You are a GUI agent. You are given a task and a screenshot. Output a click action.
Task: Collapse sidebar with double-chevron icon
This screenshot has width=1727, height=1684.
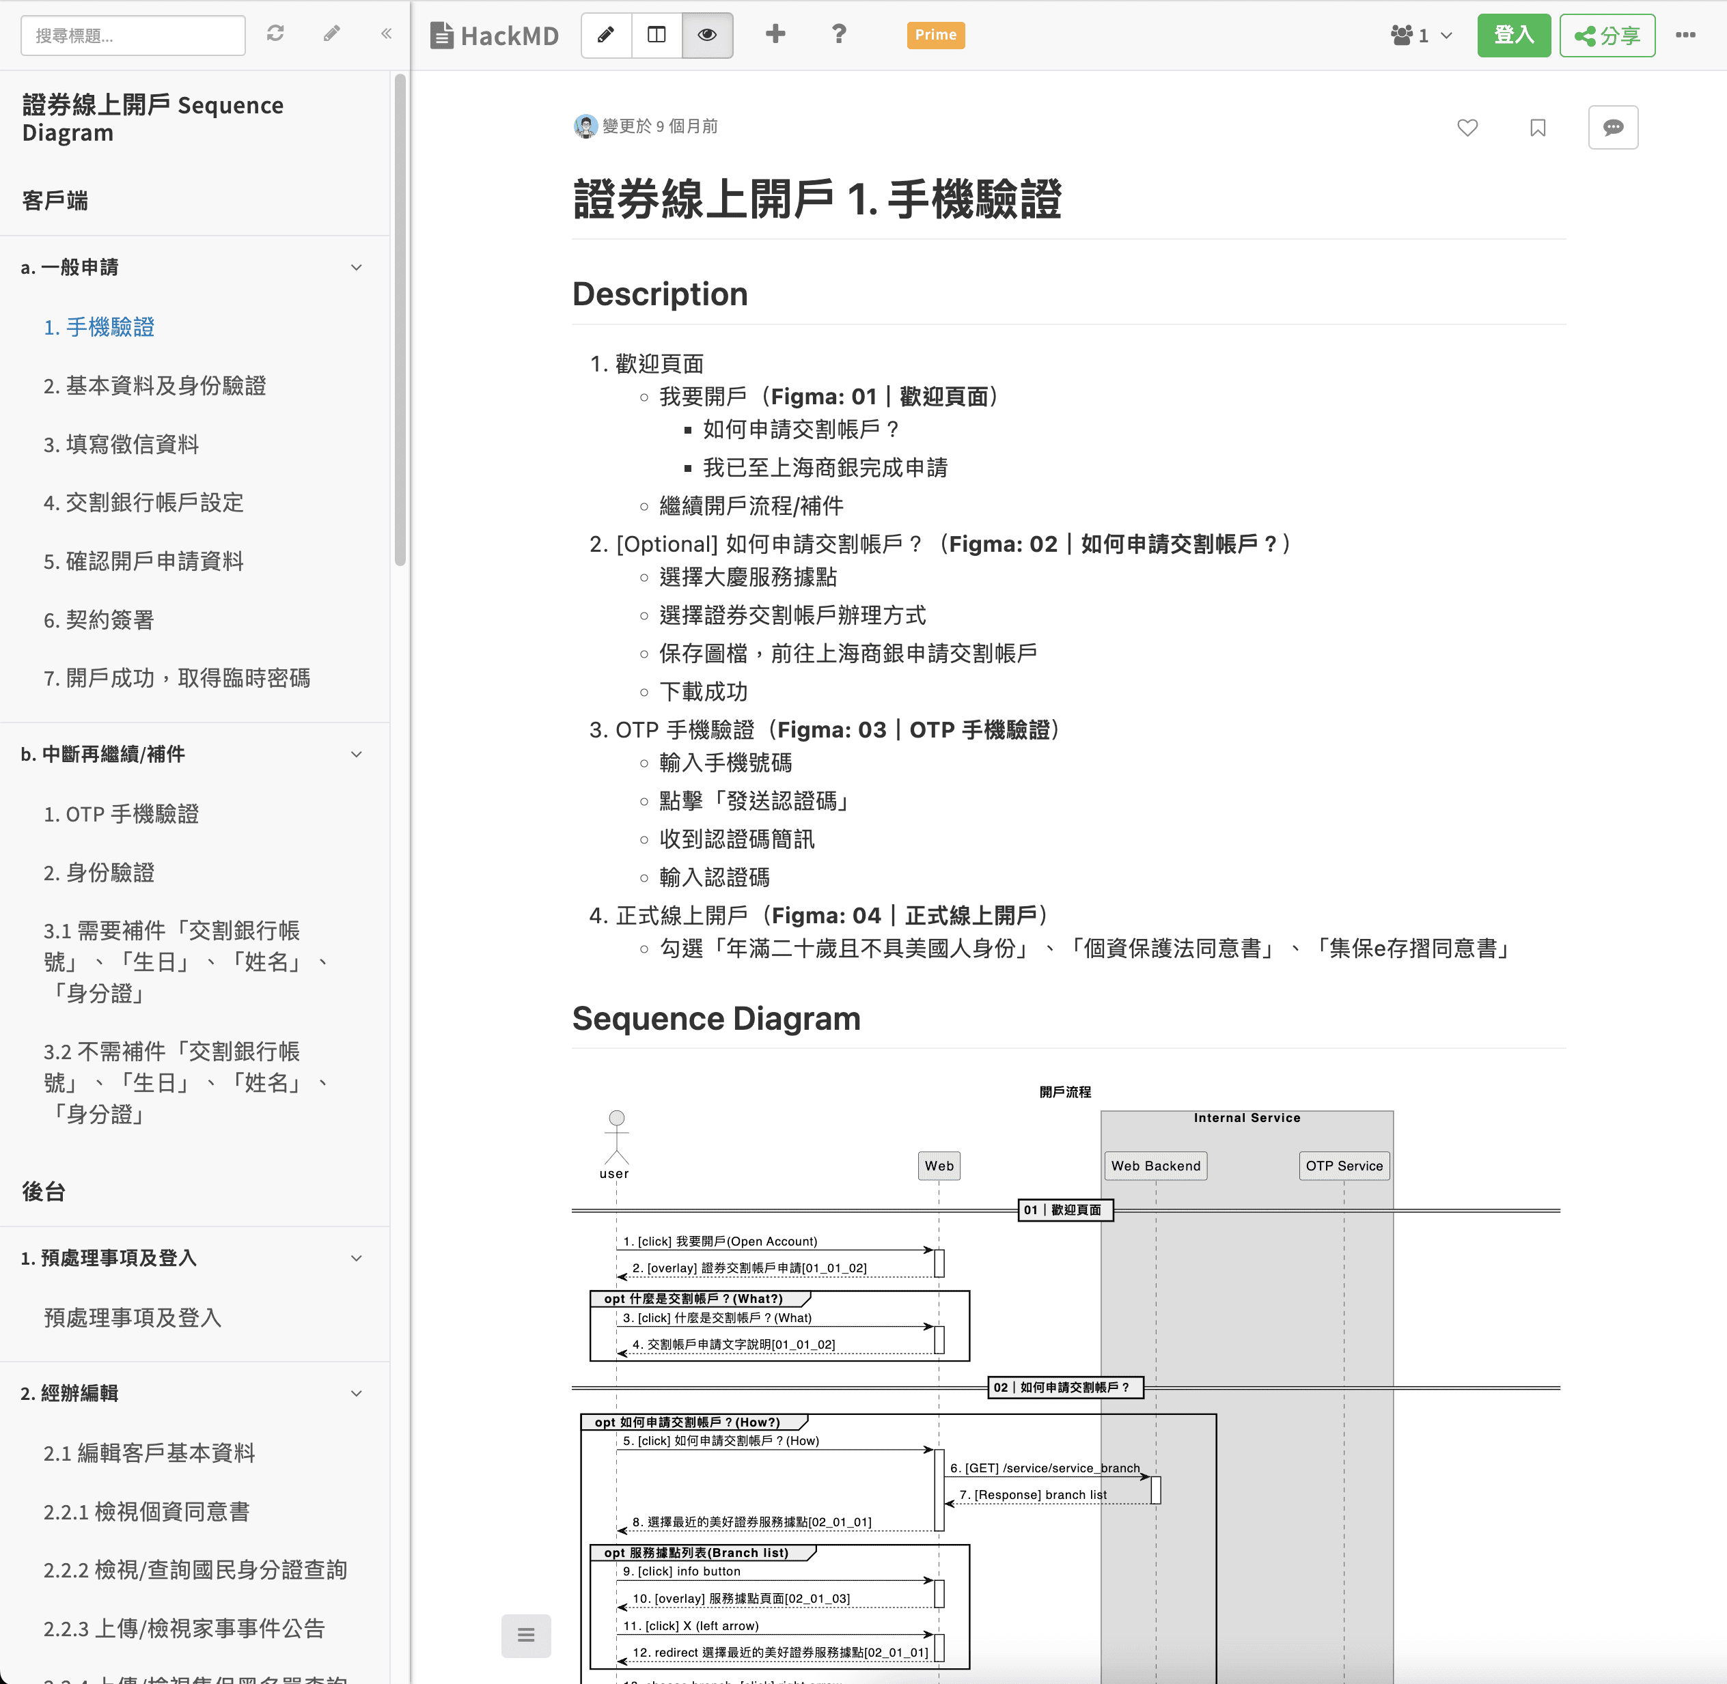click(387, 33)
